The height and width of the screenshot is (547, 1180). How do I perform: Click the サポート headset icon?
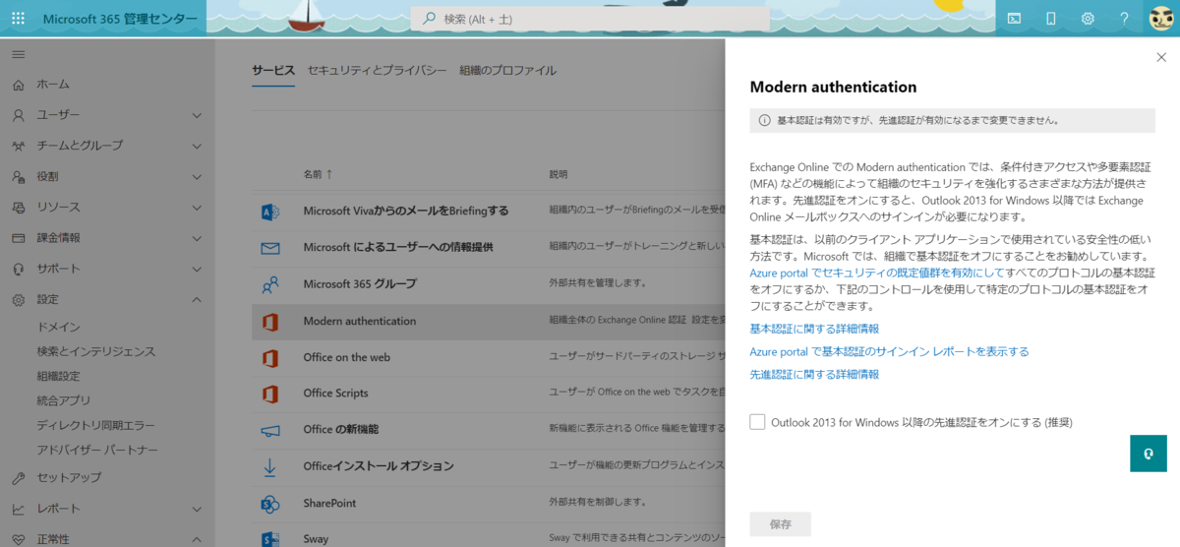tap(19, 269)
